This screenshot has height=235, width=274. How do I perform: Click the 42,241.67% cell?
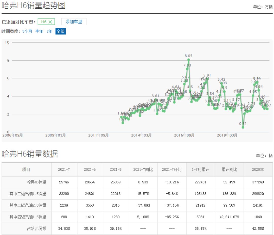click(x=229, y=217)
